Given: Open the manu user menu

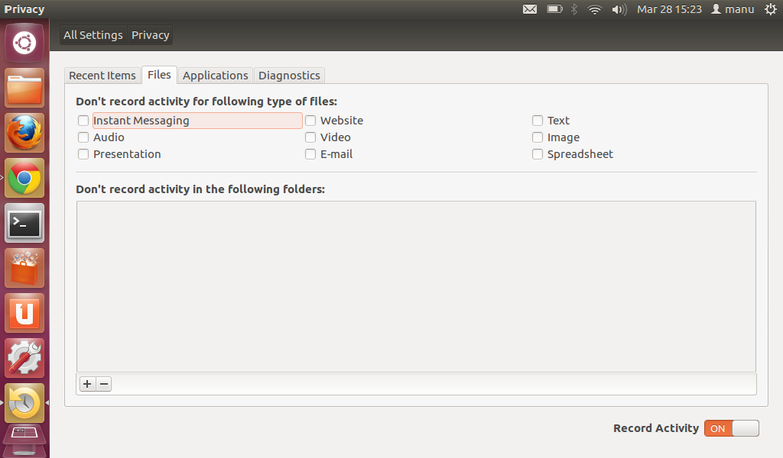Looking at the screenshot, I should [x=733, y=9].
